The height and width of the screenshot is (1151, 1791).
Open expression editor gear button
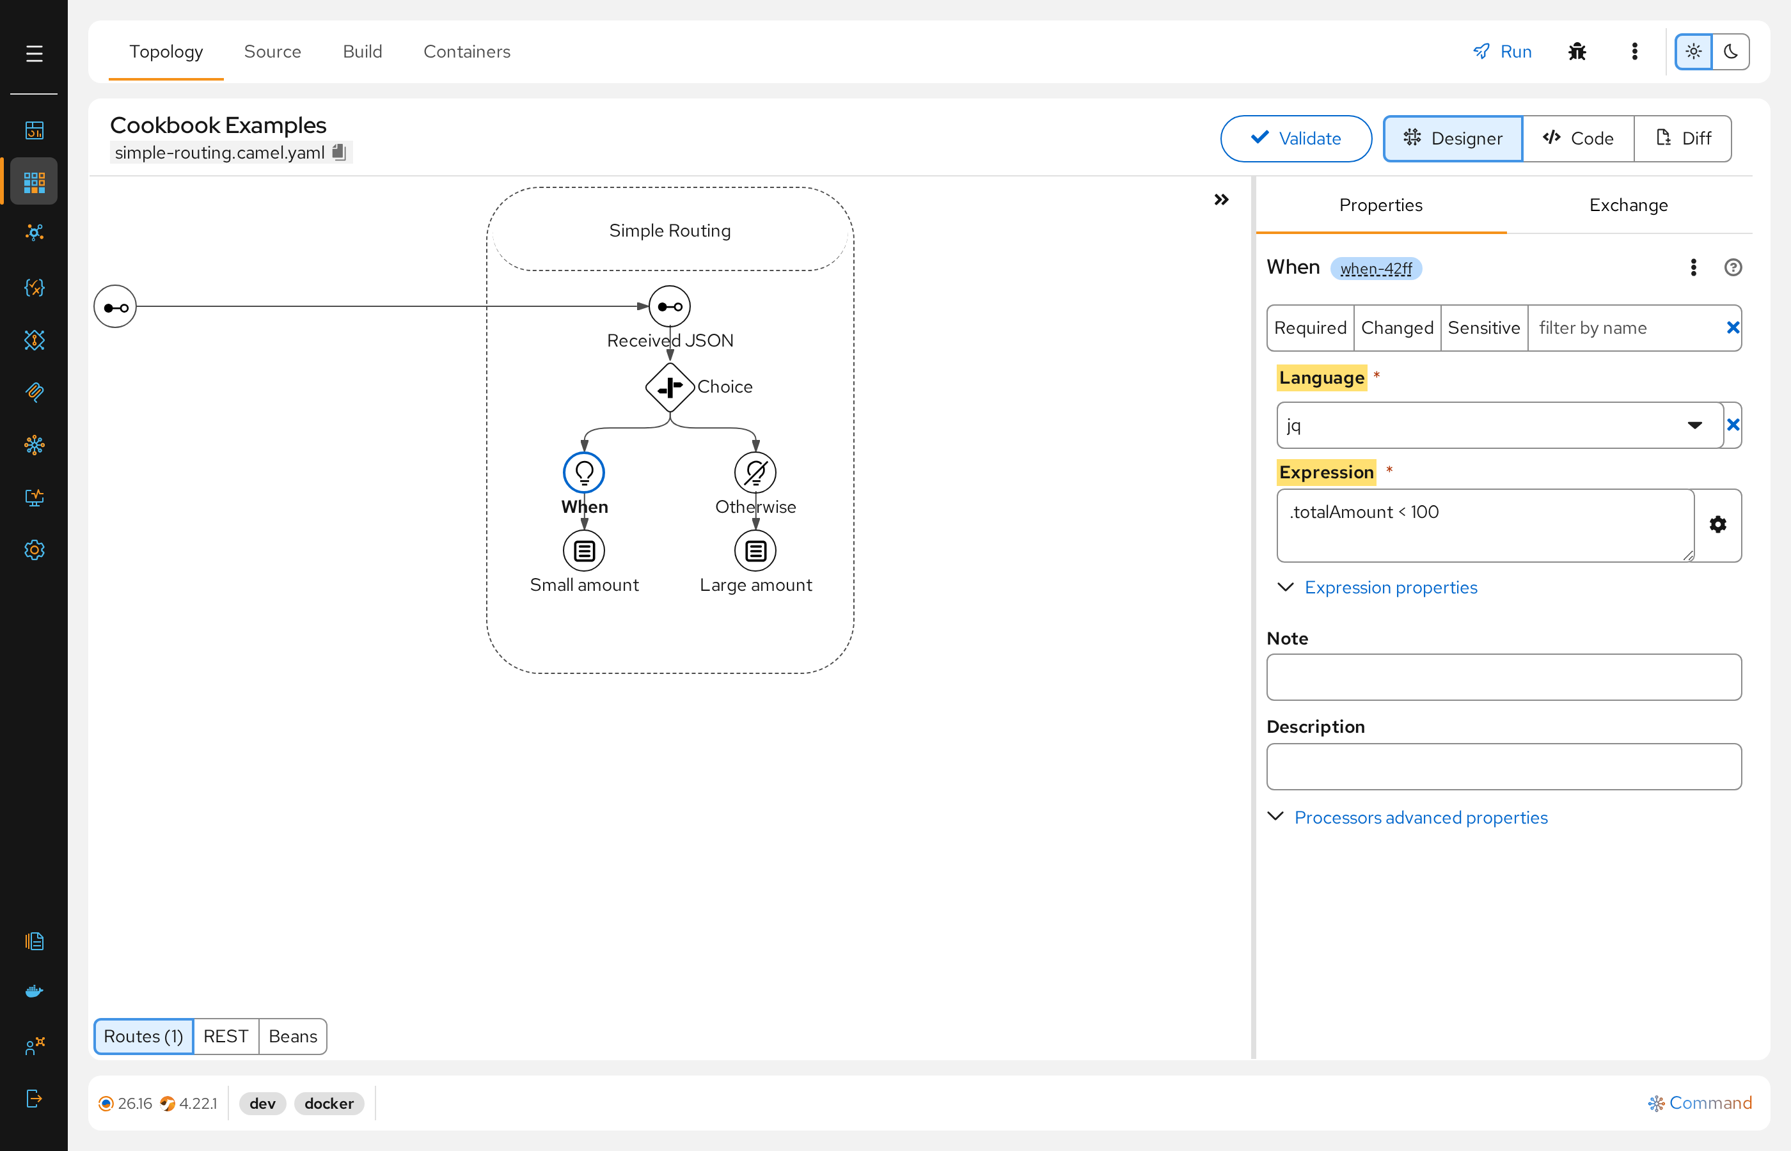coord(1717,525)
